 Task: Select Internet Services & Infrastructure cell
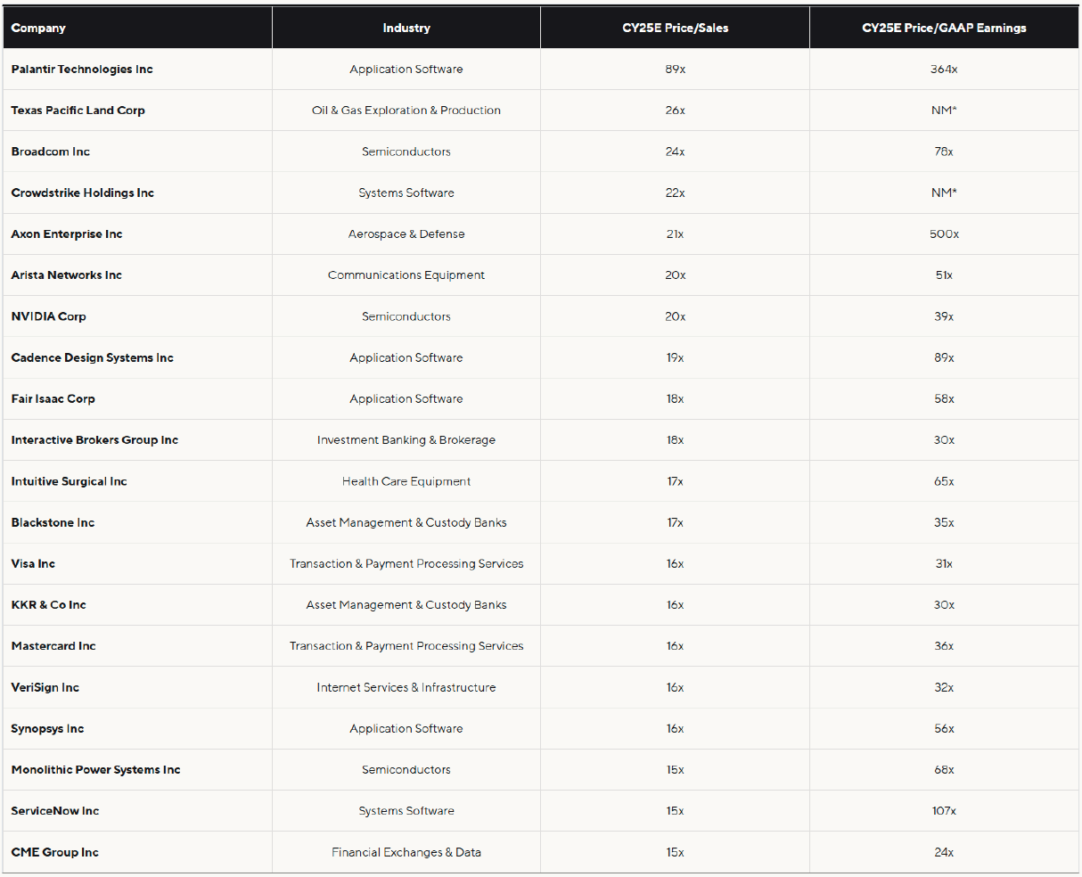[406, 688]
